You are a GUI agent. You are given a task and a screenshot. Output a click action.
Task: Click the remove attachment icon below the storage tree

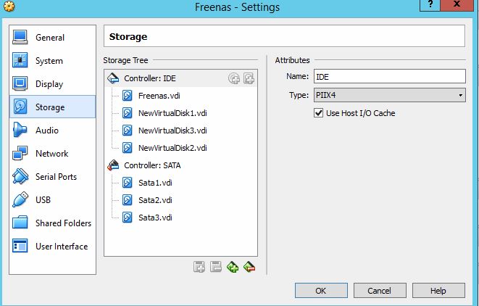216,267
